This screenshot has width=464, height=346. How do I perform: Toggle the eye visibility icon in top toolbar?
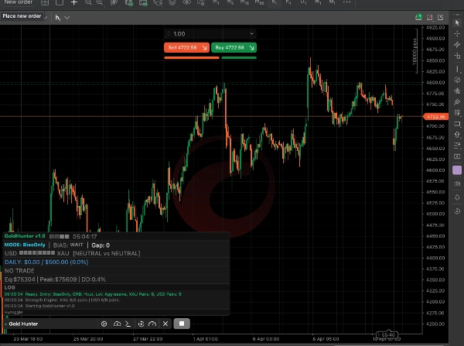186,2
